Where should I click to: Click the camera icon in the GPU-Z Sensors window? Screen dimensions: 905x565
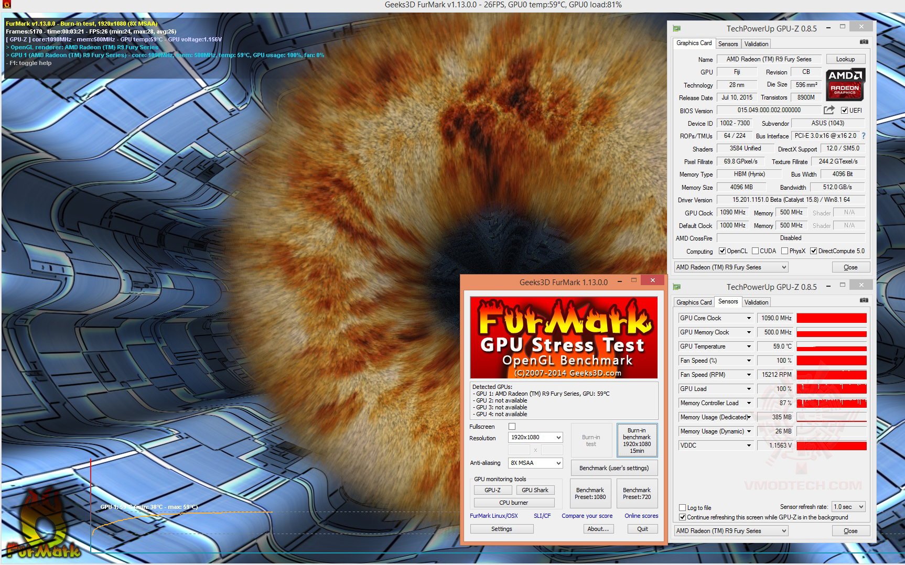(x=864, y=300)
